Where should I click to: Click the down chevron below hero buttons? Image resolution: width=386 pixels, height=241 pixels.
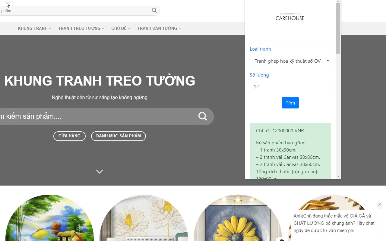coord(100,171)
